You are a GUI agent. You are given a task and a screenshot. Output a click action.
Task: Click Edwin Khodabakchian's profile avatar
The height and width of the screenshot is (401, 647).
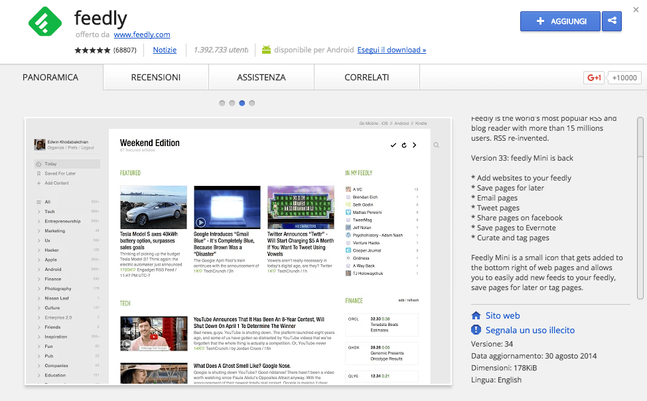click(40, 145)
